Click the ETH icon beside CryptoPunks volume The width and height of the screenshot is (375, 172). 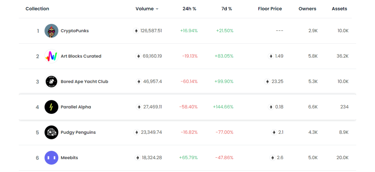[x=136, y=31]
